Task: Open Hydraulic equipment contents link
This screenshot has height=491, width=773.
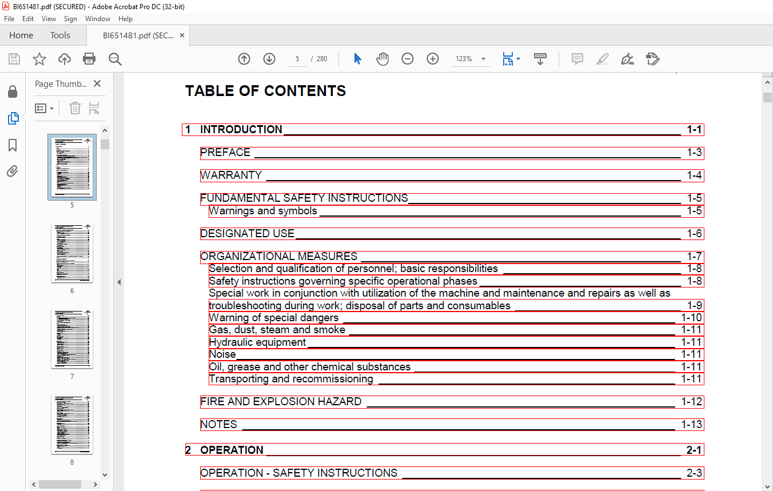Action: coord(456,342)
